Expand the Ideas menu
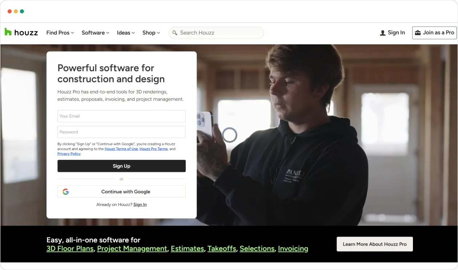This screenshot has width=458, height=270. [x=126, y=33]
